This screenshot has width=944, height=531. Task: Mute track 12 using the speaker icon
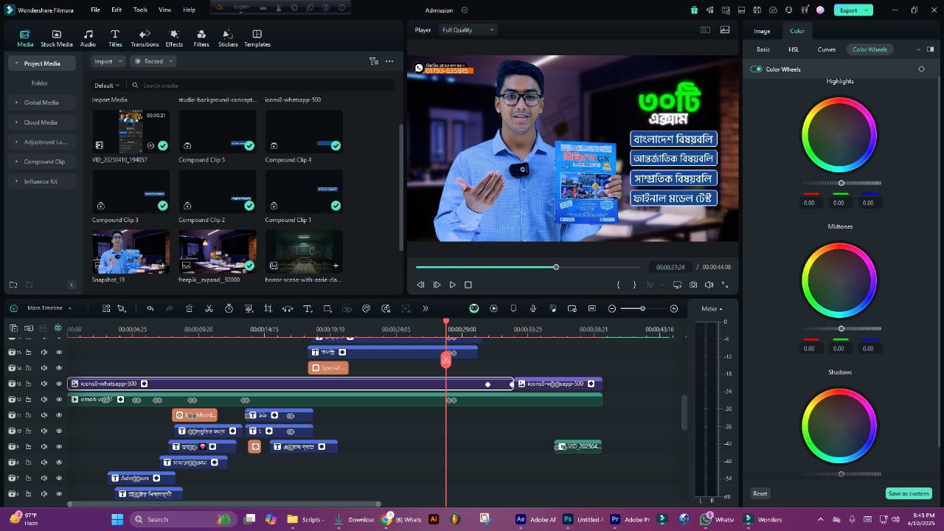coord(44,399)
